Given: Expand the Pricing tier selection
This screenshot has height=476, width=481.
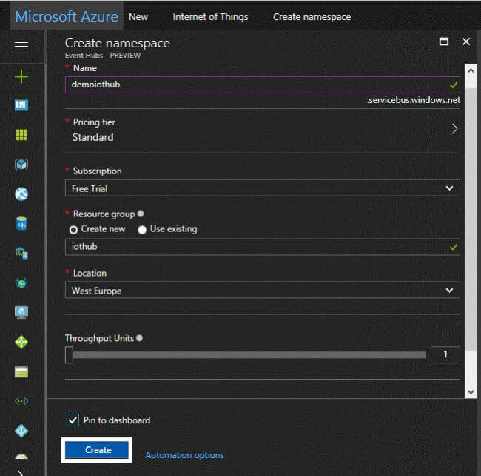Looking at the screenshot, I should pos(262,130).
